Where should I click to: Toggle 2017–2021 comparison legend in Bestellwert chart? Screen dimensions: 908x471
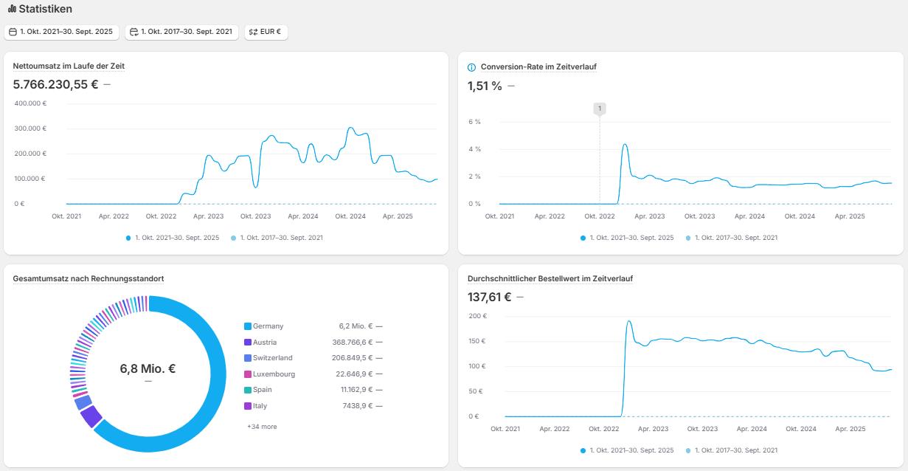click(732, 450)
